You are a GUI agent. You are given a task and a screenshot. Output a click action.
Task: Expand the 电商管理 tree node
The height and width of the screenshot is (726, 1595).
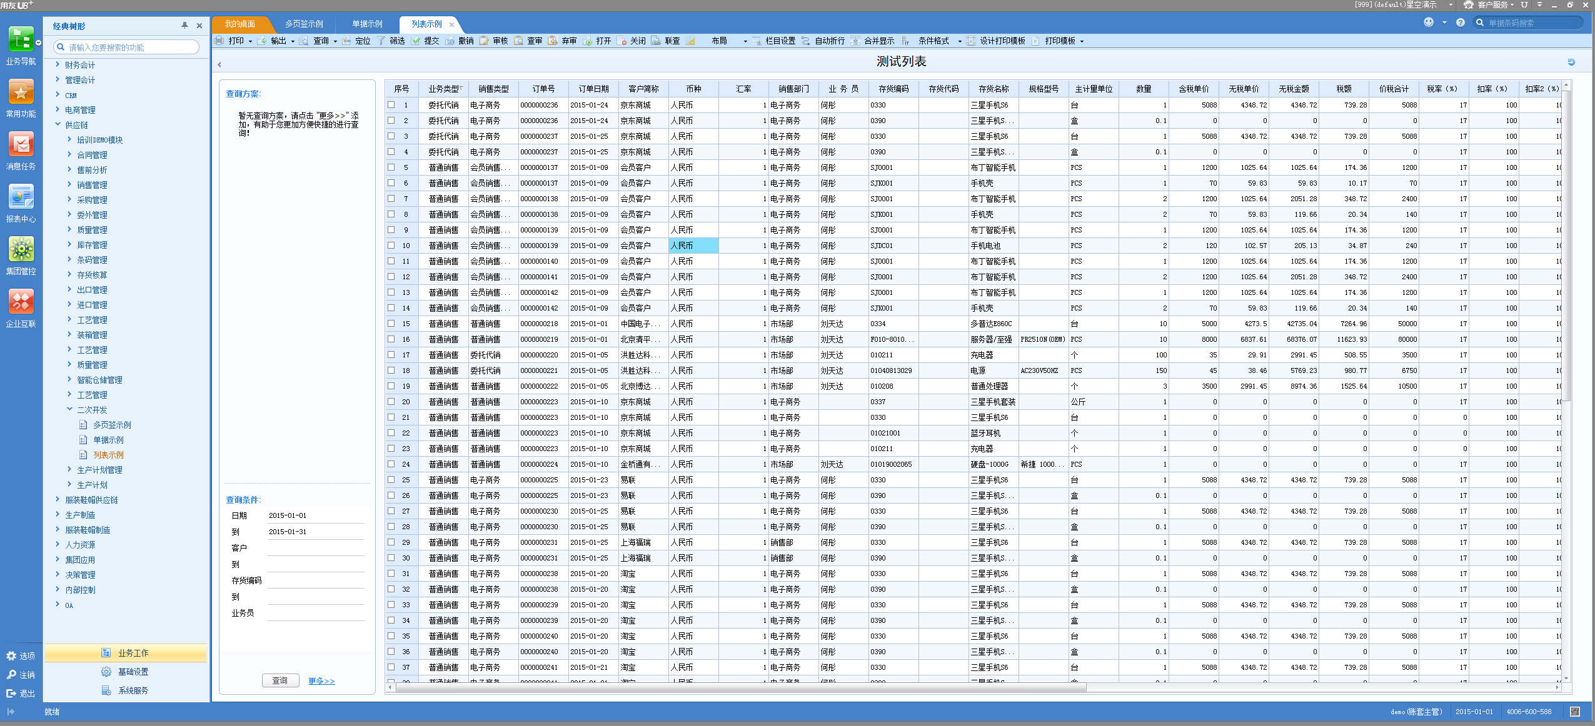[58, 109]
